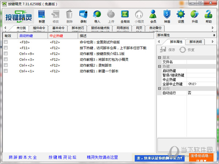Collapse the 运行 property group
The image size is (219, 164).
(160, 88)
